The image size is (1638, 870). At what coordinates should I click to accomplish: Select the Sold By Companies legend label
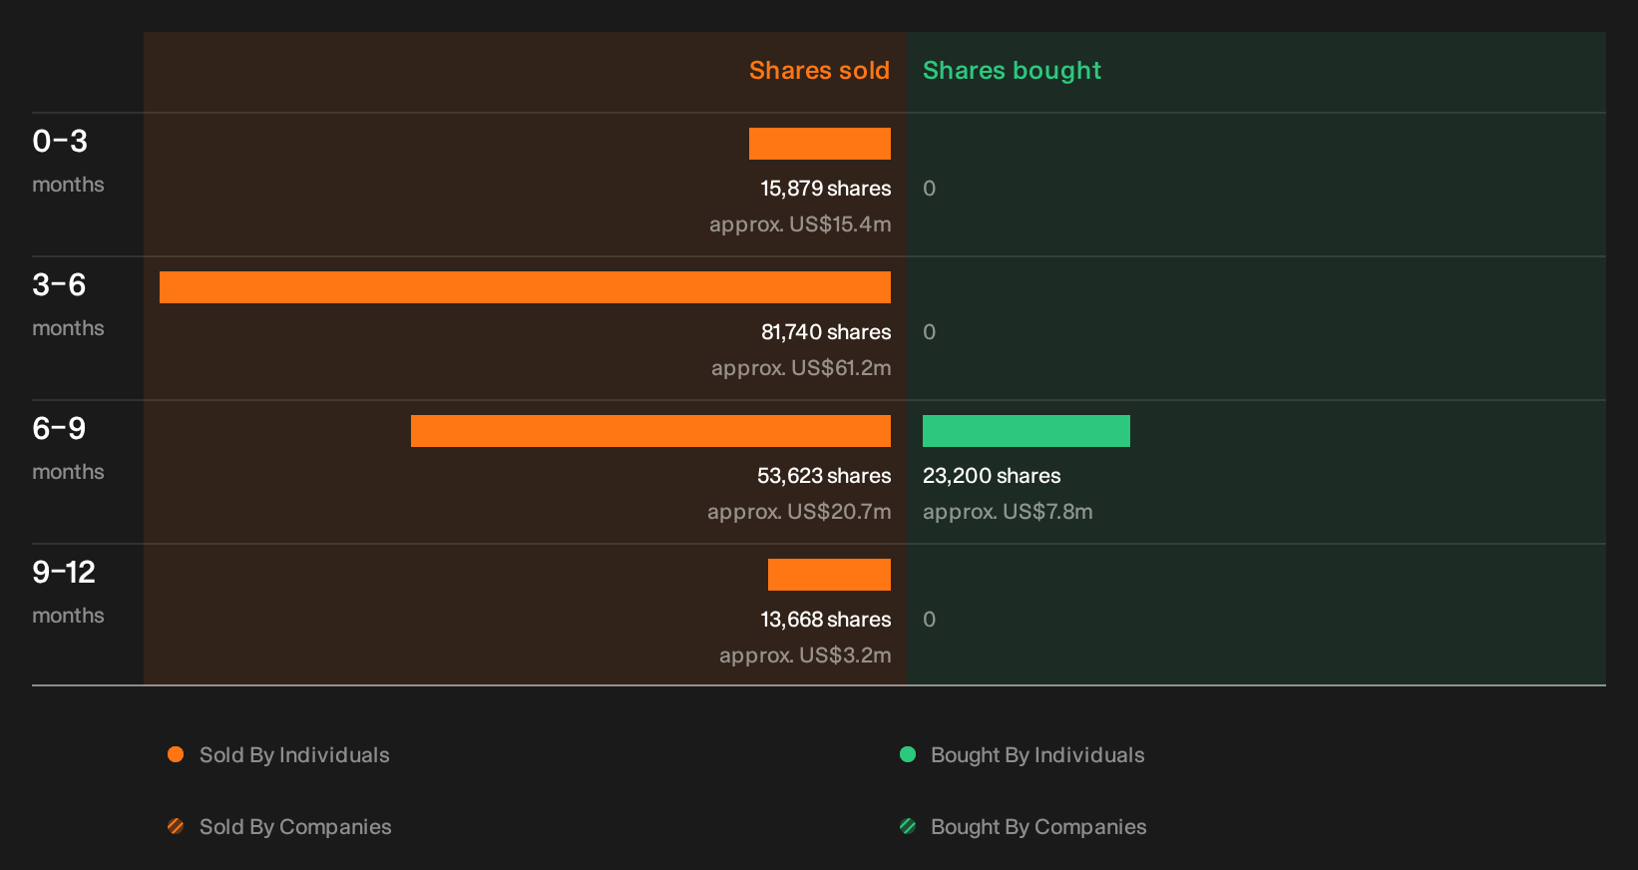point(295,827)
